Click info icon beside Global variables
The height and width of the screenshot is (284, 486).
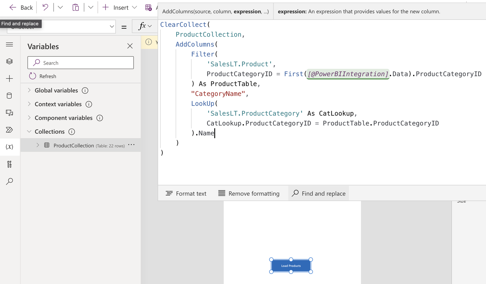tap(85, 91)
